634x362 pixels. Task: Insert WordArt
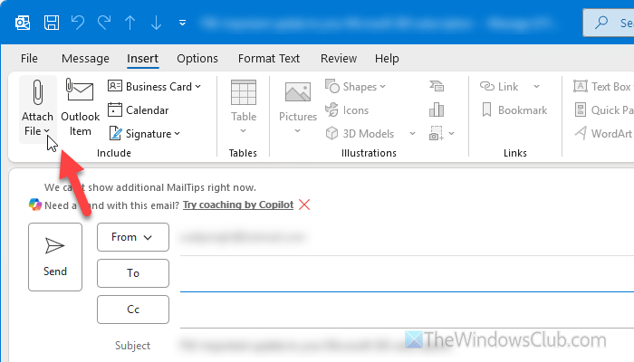point(604,133)
